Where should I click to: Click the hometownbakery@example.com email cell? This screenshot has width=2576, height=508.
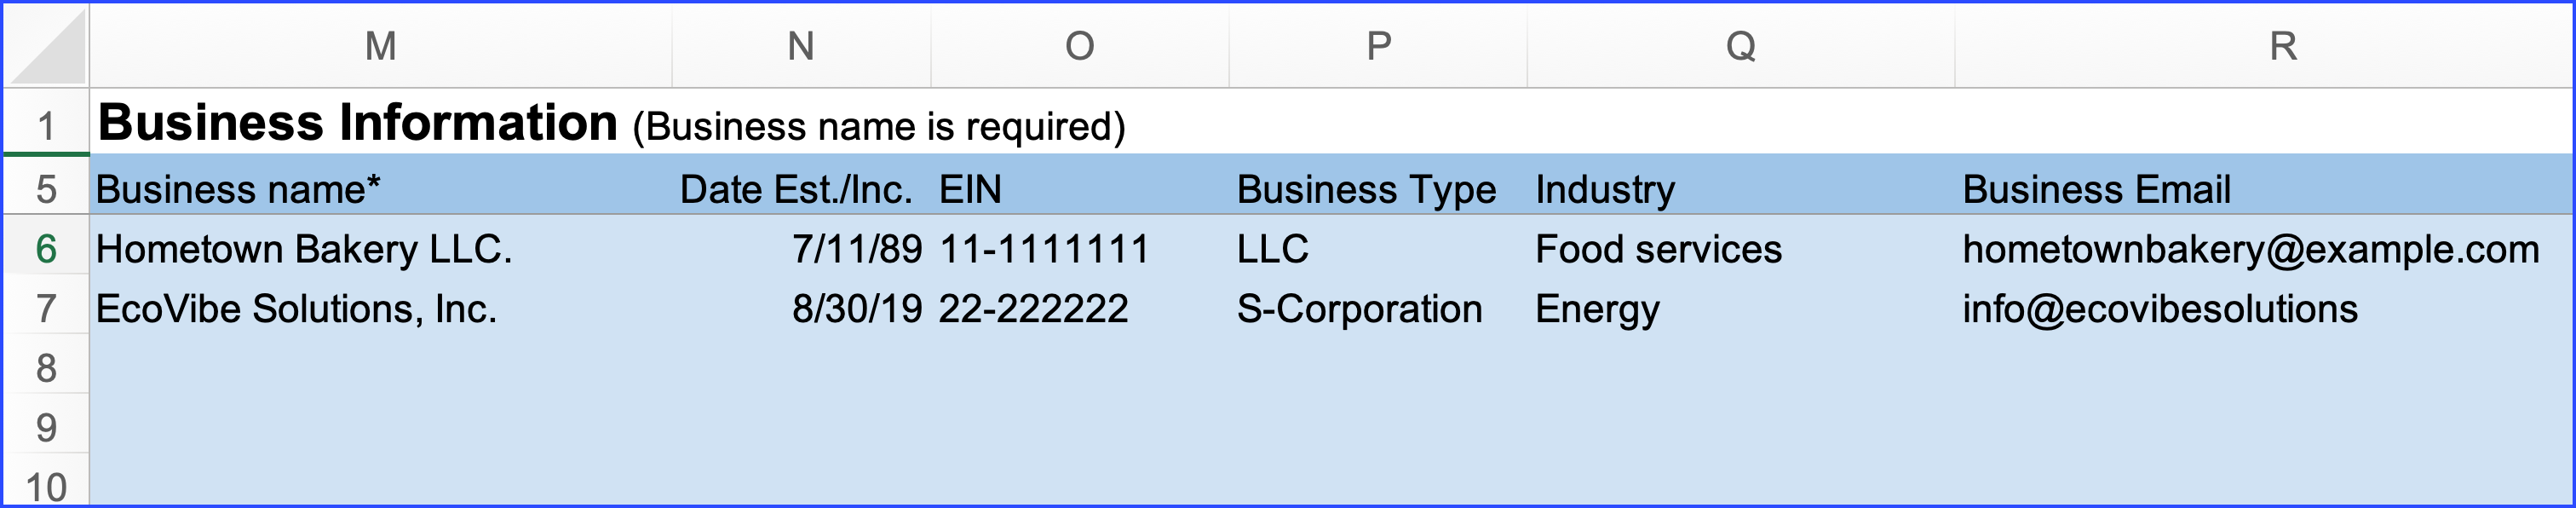click(x=2250, y=250)
